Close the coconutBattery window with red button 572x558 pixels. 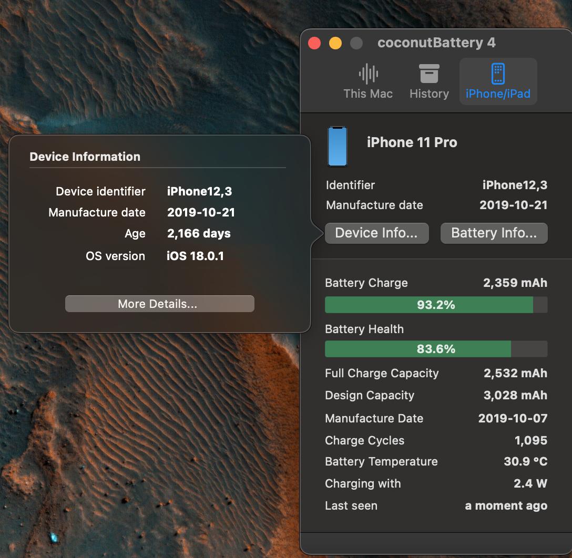(x=314, y=43)
